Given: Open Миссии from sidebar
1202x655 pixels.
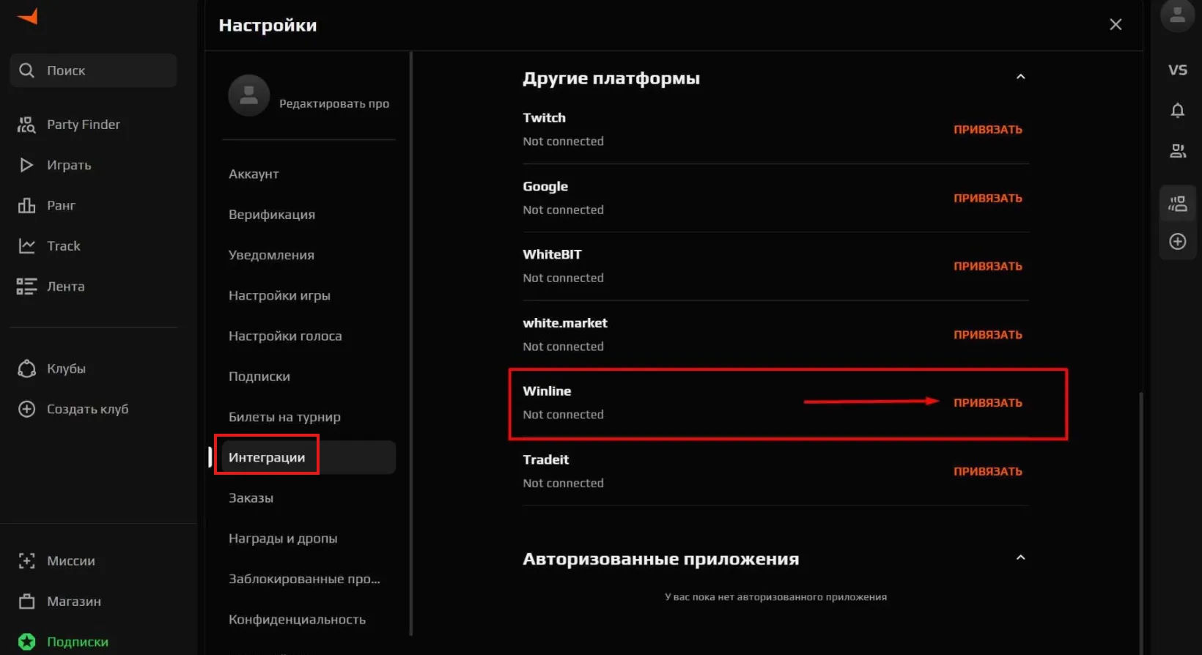Looking at the screenshot, I should point(70,561).
